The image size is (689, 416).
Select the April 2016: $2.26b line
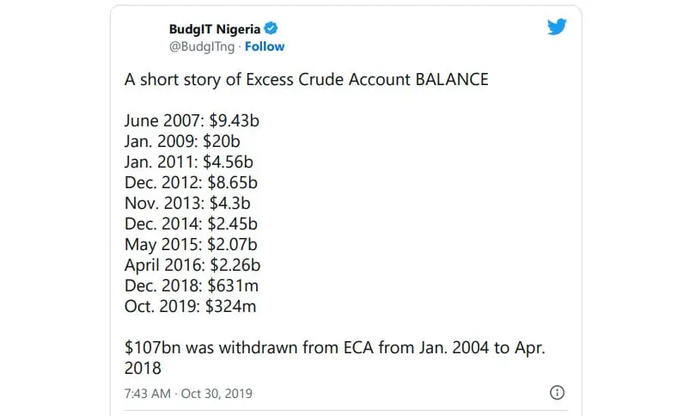coord(192,266)
